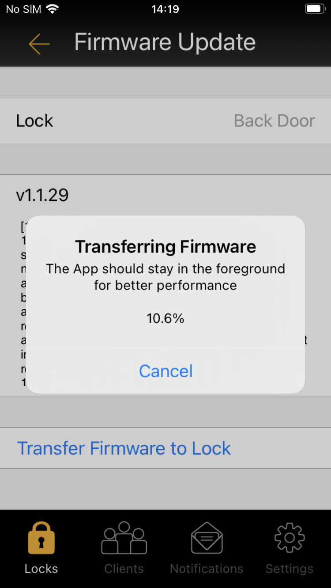Tap the 14:19 clock in status bar
331x588 pixels.
pos(165,9)
